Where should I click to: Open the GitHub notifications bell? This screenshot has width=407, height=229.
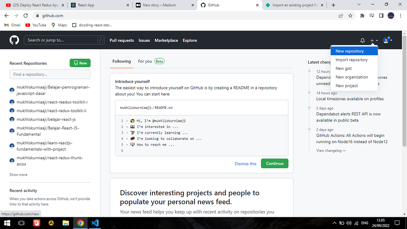point(362,40)
